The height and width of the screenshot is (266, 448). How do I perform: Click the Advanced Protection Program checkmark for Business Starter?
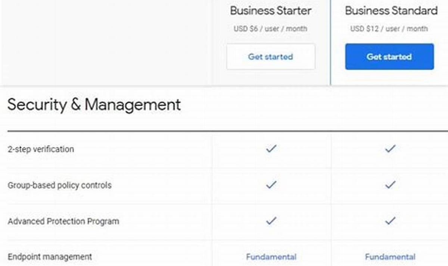pos(270,220)
